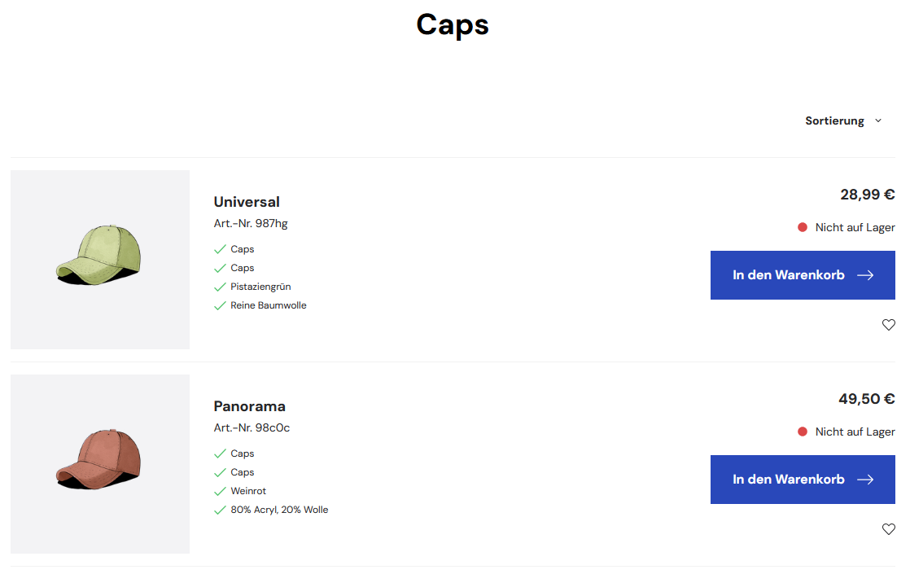Open the Panorama product title link
This screenshot has width=910, height=574.
pyautogui.click(x=250, y=406)
